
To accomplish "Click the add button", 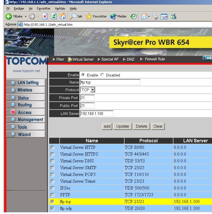I will tap(107, 126).
